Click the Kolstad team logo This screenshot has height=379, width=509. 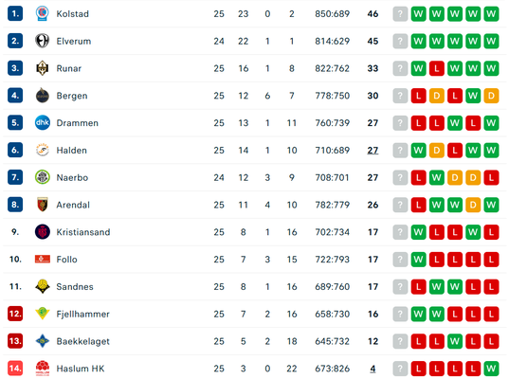coord(43,13)
